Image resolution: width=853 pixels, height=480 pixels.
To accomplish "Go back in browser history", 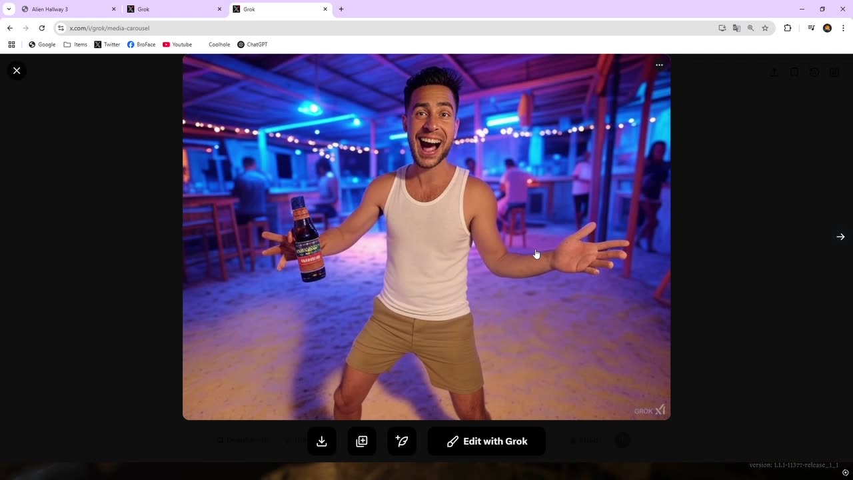I will pyautogui.click(x=10, y=28).
